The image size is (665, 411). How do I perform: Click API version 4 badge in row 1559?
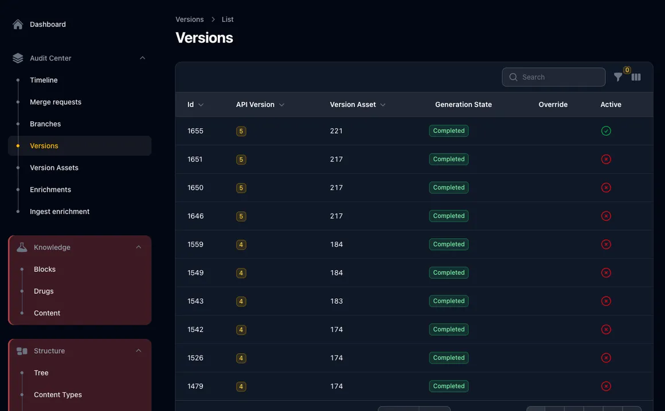click(241, 244)
